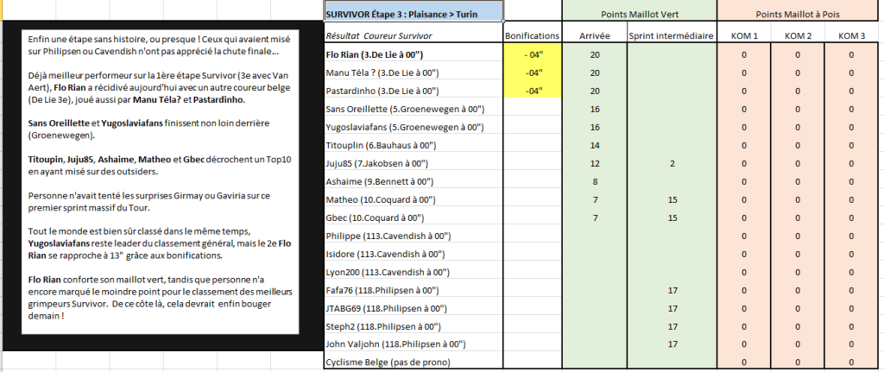This screenshot has width=884, height=372.
Task: Click Juju85 intermediate sprint cell showing 2
Action: click(x=671, y=163)
